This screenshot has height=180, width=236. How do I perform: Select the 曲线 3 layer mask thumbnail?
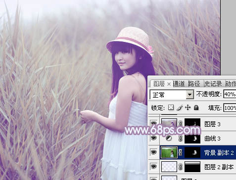click(192, 139)
